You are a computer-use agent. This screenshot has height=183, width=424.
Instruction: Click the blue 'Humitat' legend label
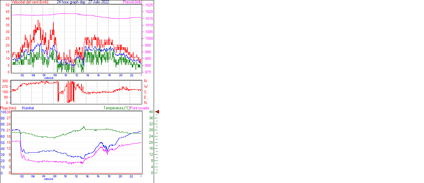(28, 108)
